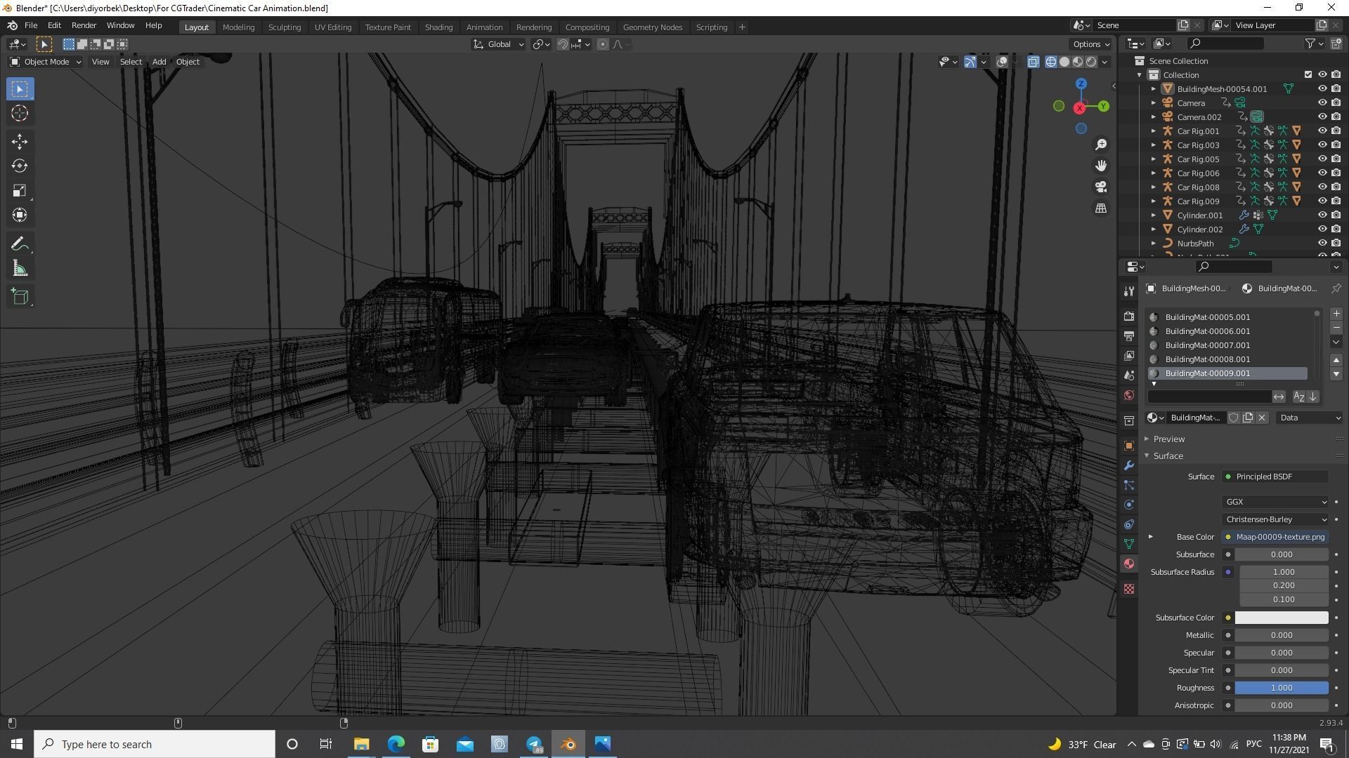Activate the Measure tool
Screen dimensions: 1349x758
19,269
